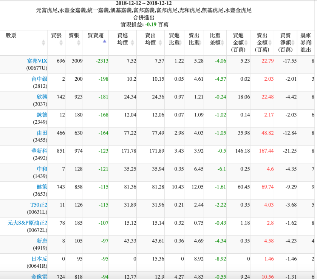Viewport: 317px width, 279px height.
Task: Sort by 買張 column sort arrows
Action: click(x=61, y=43)
